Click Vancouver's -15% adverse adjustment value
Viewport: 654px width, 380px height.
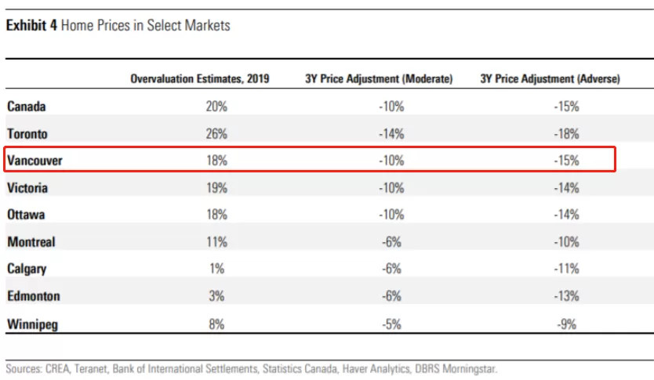566,161
